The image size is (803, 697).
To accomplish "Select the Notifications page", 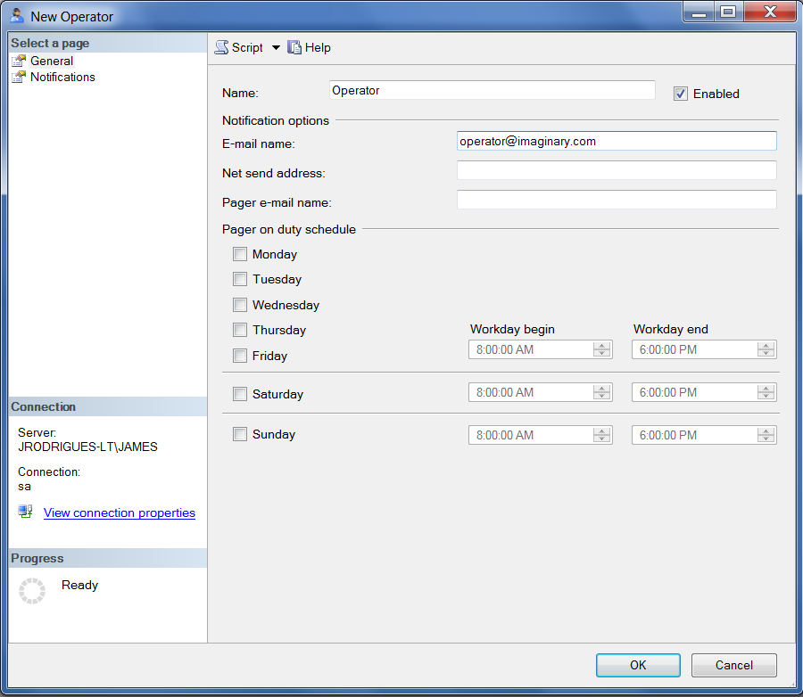I will (62, 77).
